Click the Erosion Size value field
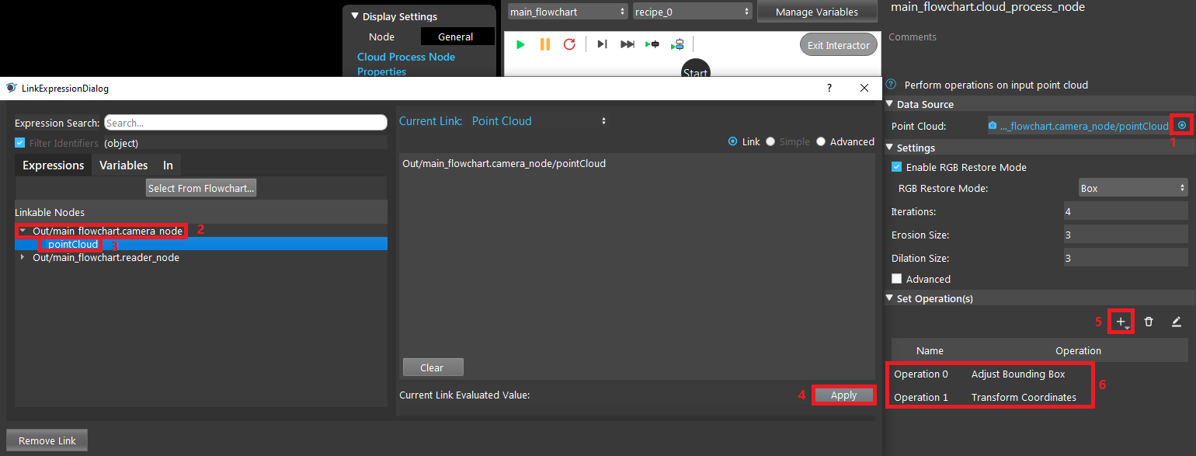 pyautogui.click(x=1125, y=235)
